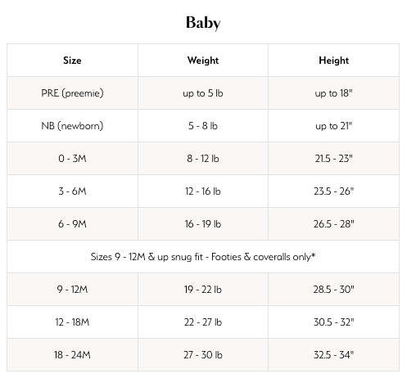Select the up to 21" height cell
Screen dimensions: 407x378
click(x=333, y=126)
